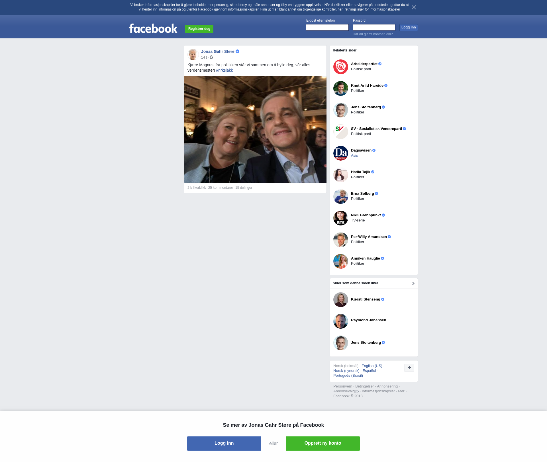Click the green Registrer deg button

tap(199, 29)
